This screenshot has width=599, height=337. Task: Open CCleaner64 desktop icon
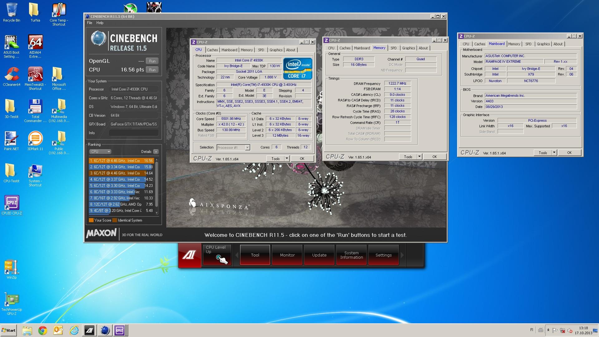[12, 77]
